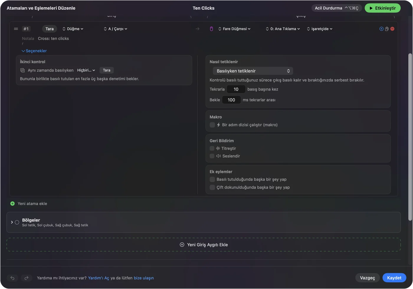The image size is (413, 289).
Task: Click the drag handle of assignment #1
Action: pyautogui.click(x=16, y=29)
